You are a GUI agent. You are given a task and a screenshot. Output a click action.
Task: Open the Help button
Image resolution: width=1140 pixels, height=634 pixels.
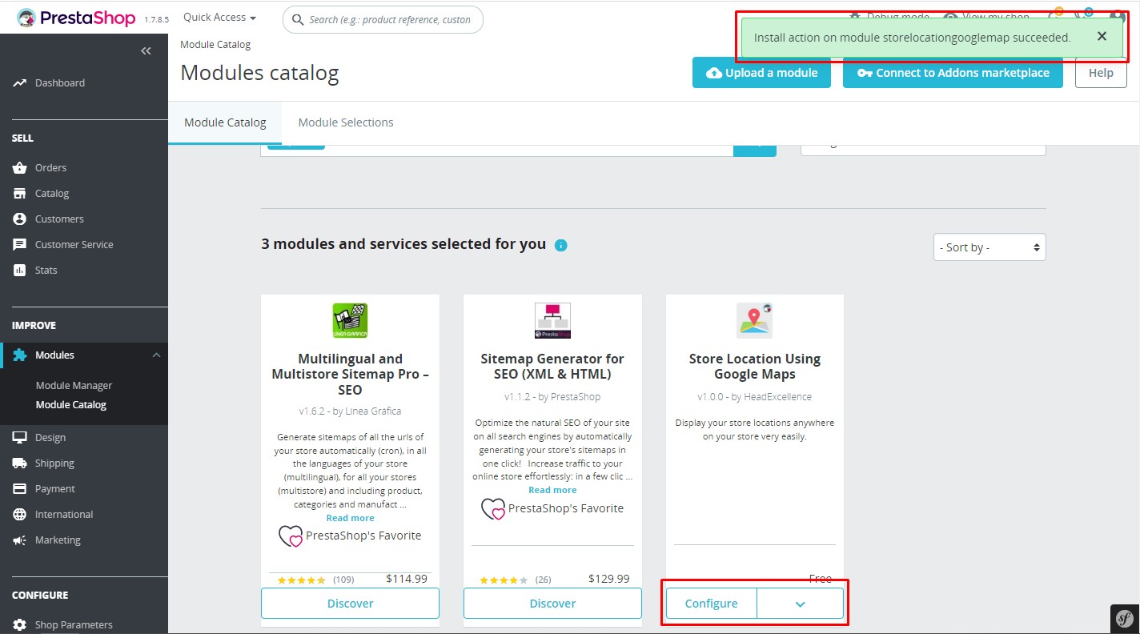(1101, 73)
